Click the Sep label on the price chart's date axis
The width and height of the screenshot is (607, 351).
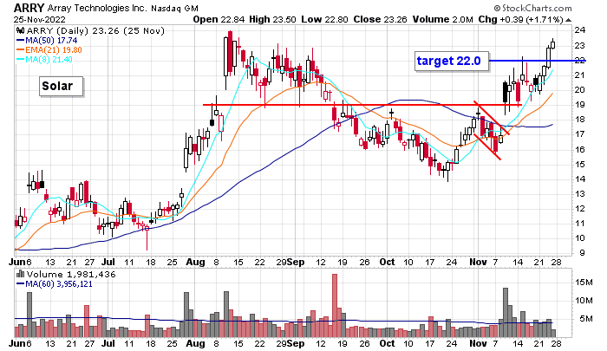[x=296, y=262]
